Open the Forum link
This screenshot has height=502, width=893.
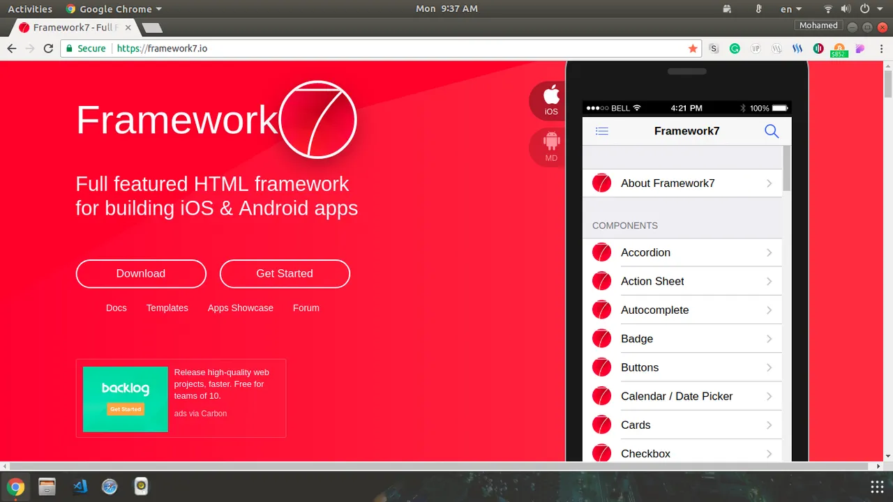tap(306, 307)
